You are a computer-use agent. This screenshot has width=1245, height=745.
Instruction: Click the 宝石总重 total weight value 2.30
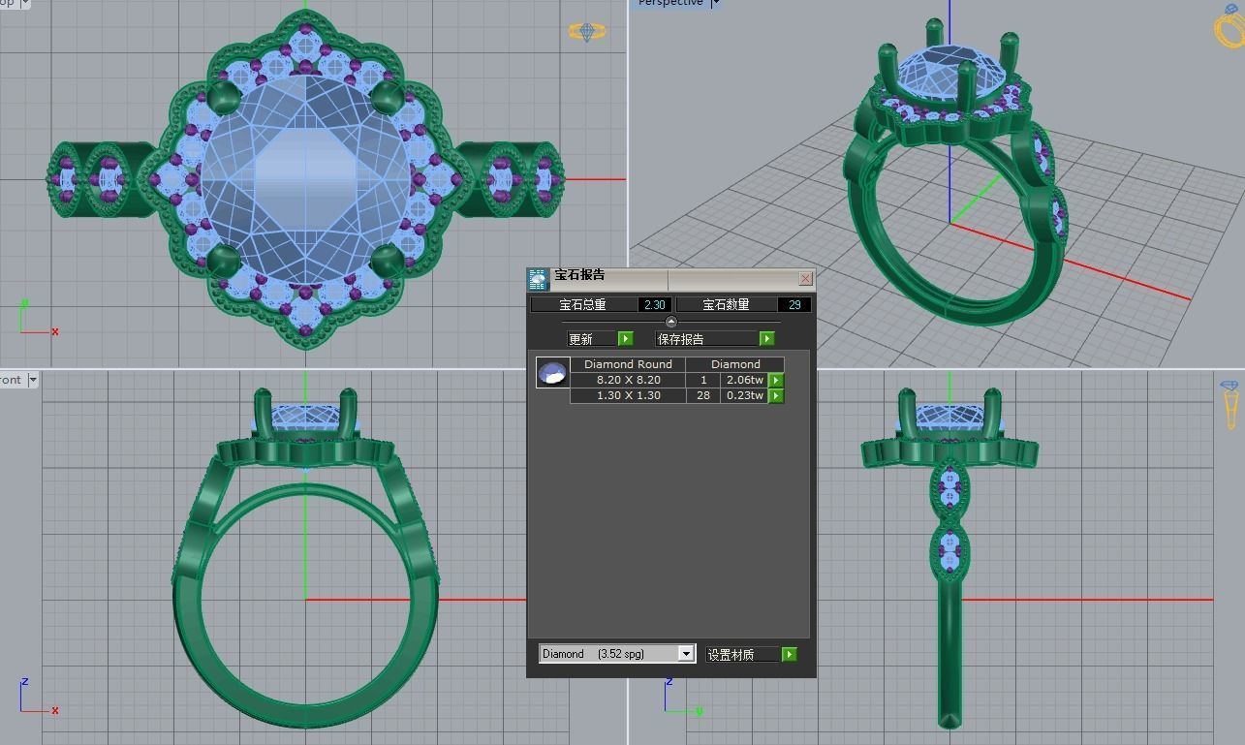tap(655, 304)
